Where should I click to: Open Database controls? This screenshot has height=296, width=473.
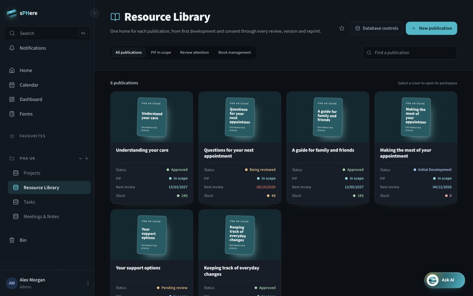click(x=376, y=28)
